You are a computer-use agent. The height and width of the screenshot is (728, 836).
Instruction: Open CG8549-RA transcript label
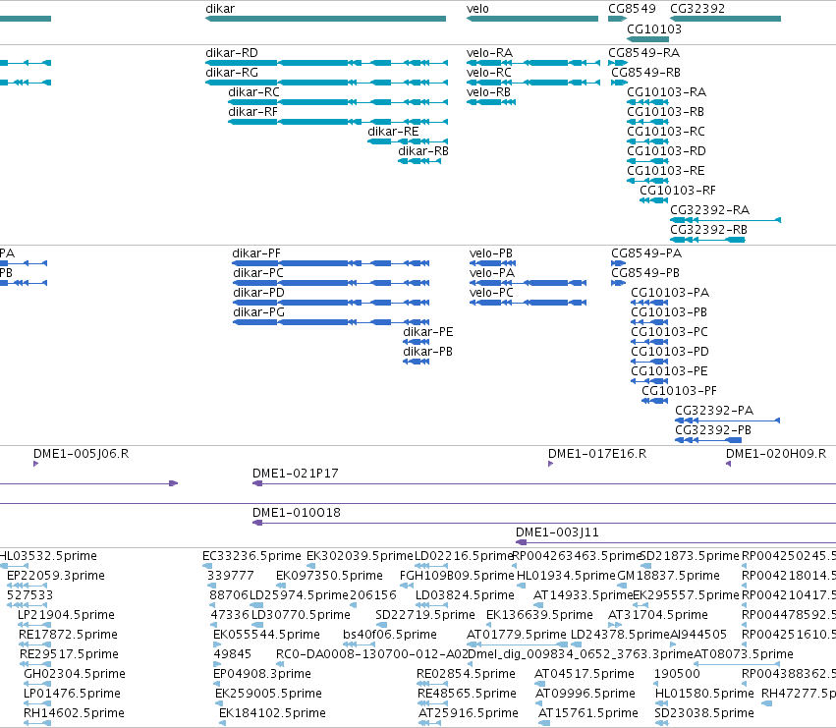tap(644, 53)
